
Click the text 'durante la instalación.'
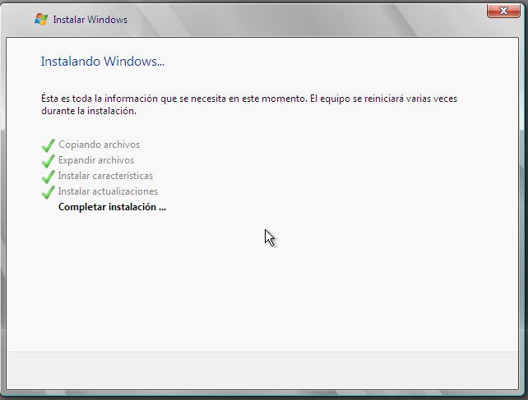[88, 110]
